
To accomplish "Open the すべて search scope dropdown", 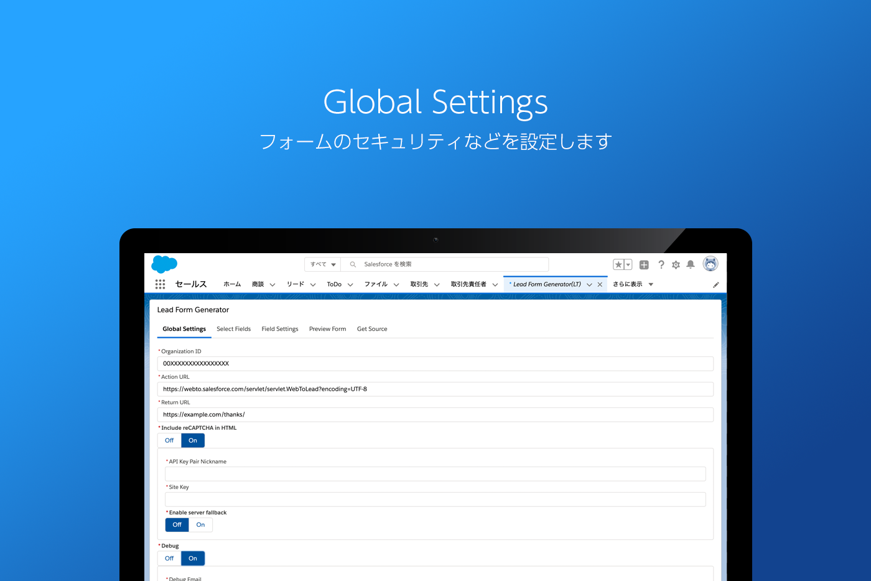I will [323, 264].
